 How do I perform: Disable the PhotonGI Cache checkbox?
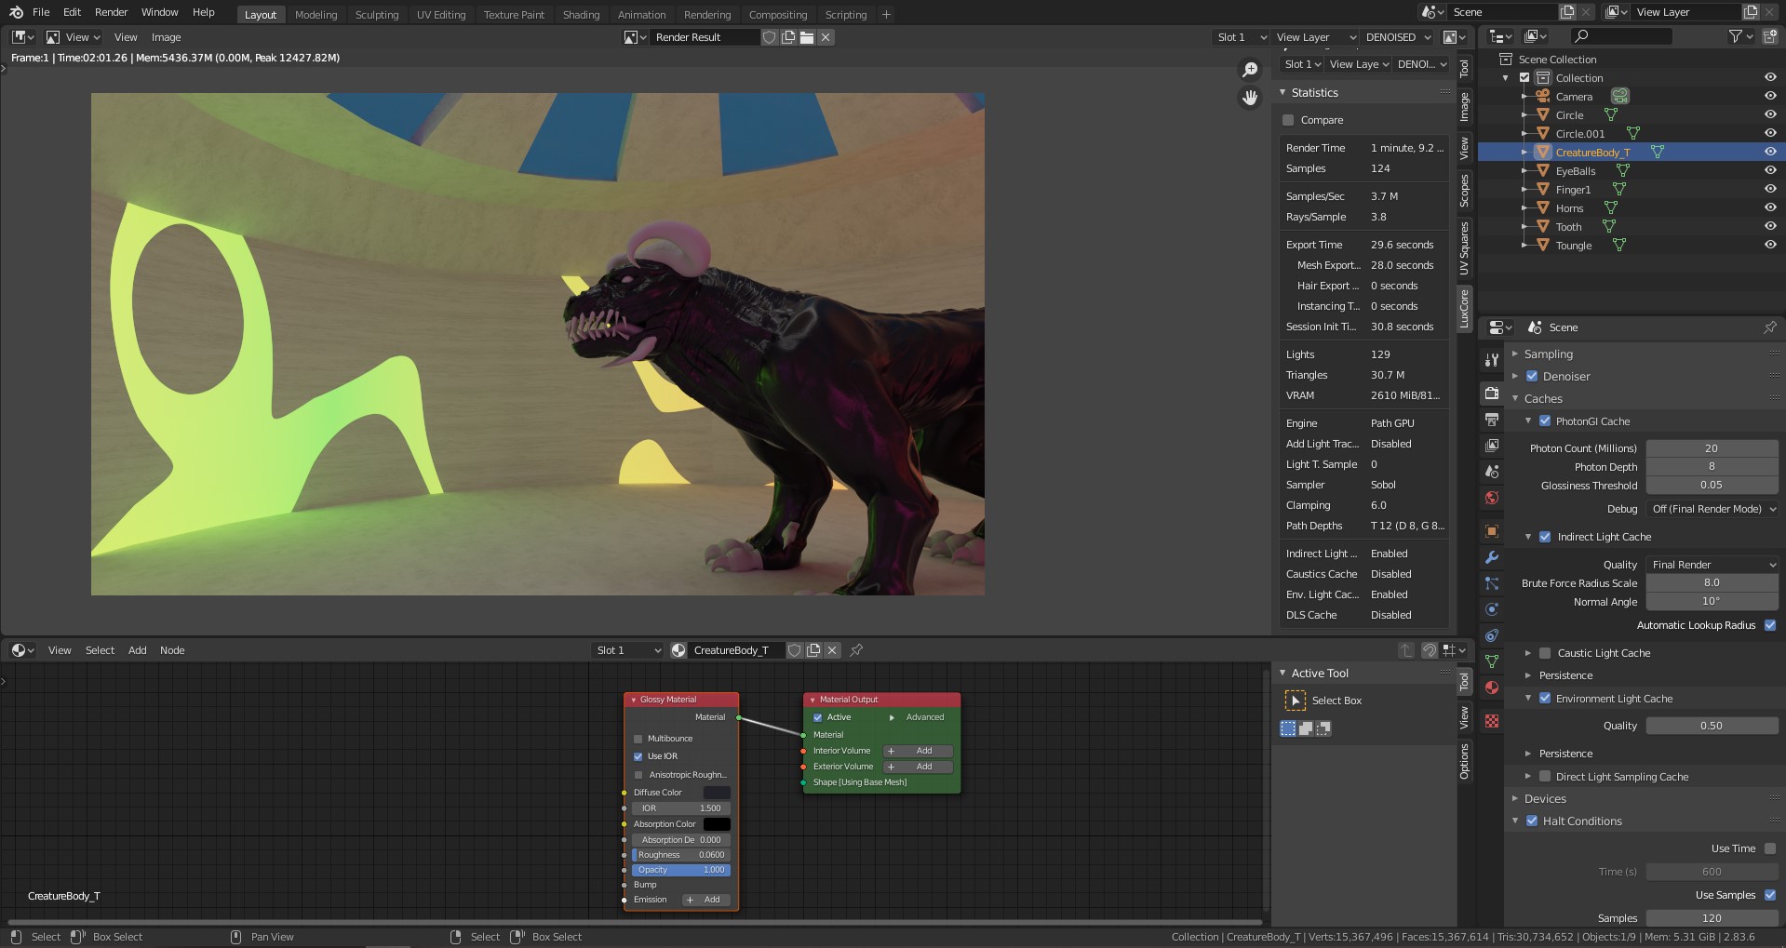coord(1545,421)
